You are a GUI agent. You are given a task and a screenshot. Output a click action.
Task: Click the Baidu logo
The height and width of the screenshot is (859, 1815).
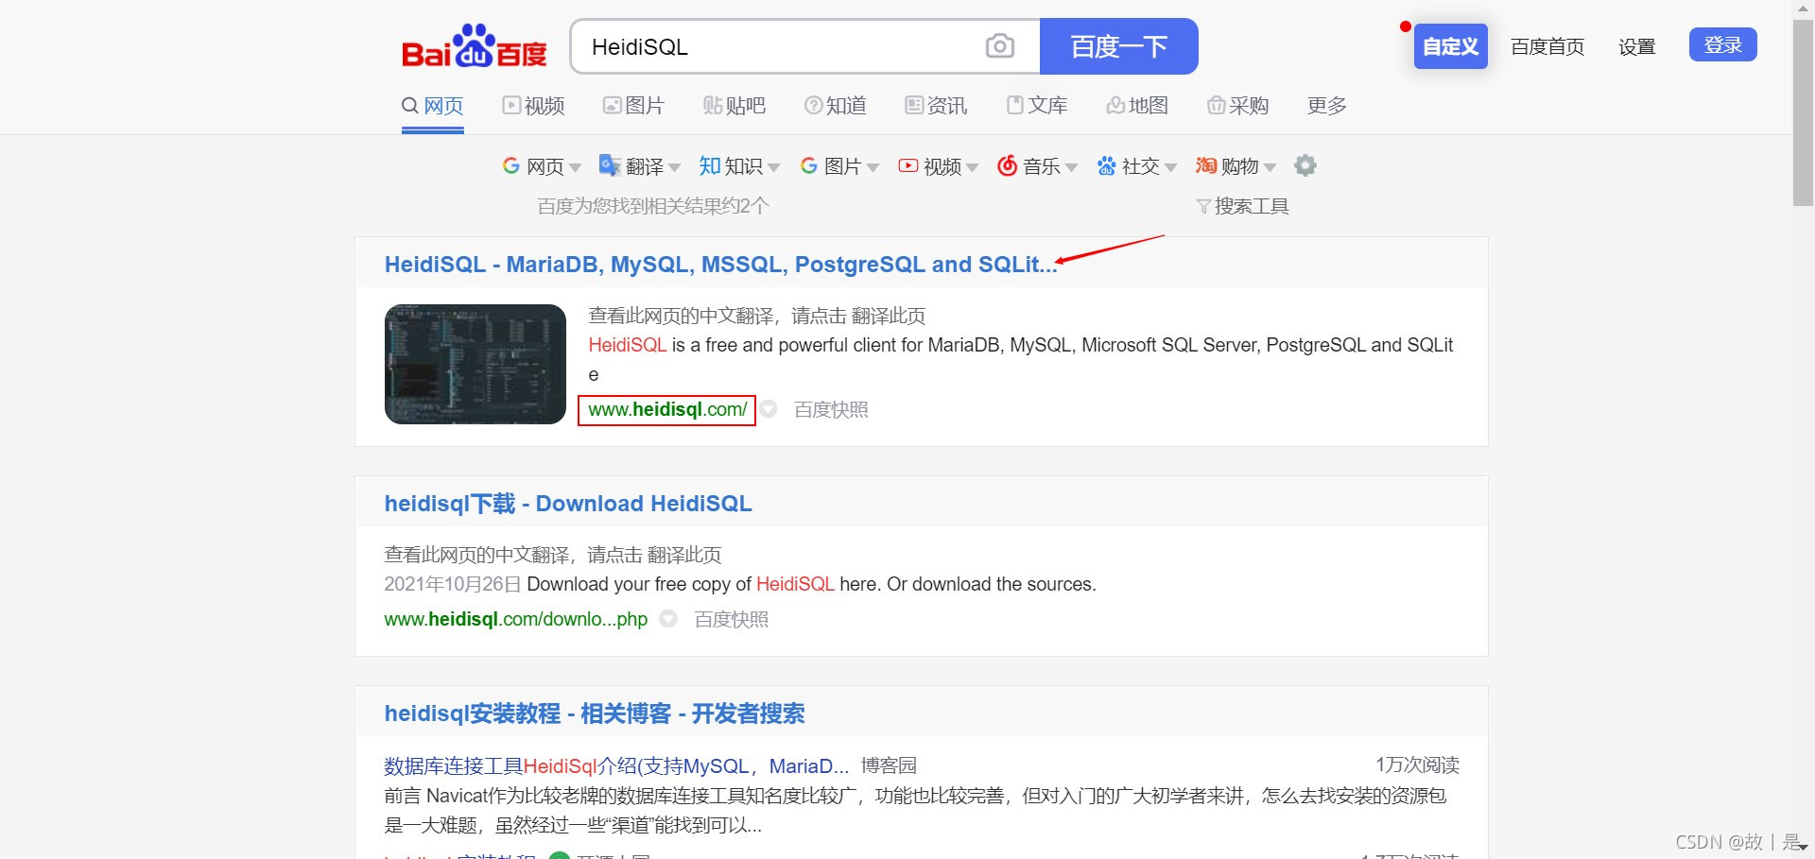point(475,46)
